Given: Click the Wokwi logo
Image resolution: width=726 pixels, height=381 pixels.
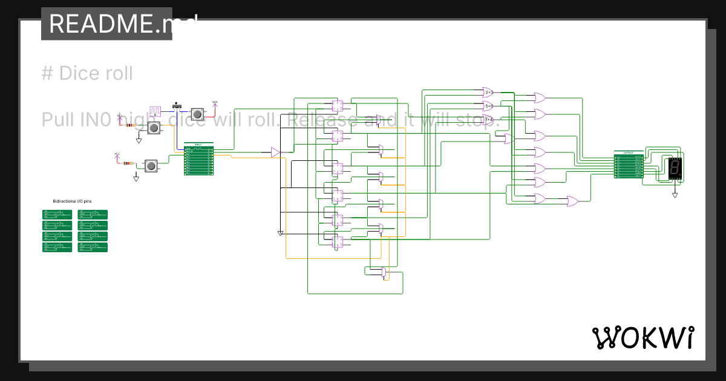Looking at the screenshot, I should tap(643, 337).
